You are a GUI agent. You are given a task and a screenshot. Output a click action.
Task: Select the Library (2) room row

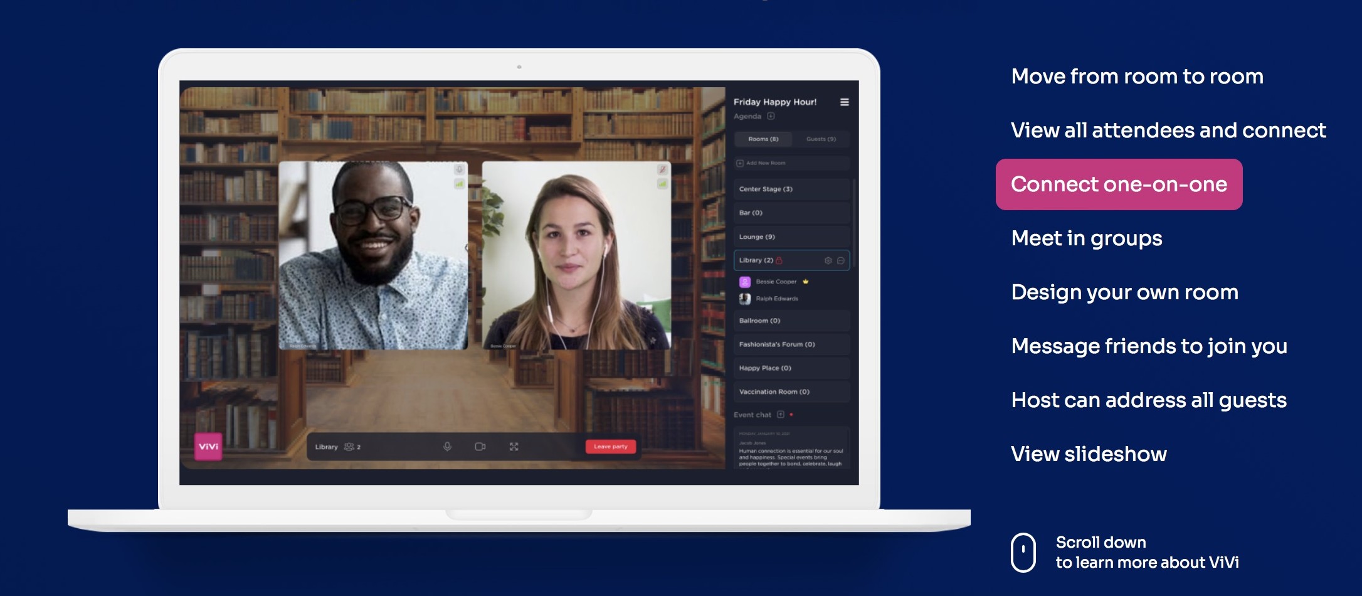(x=792, y=260)
